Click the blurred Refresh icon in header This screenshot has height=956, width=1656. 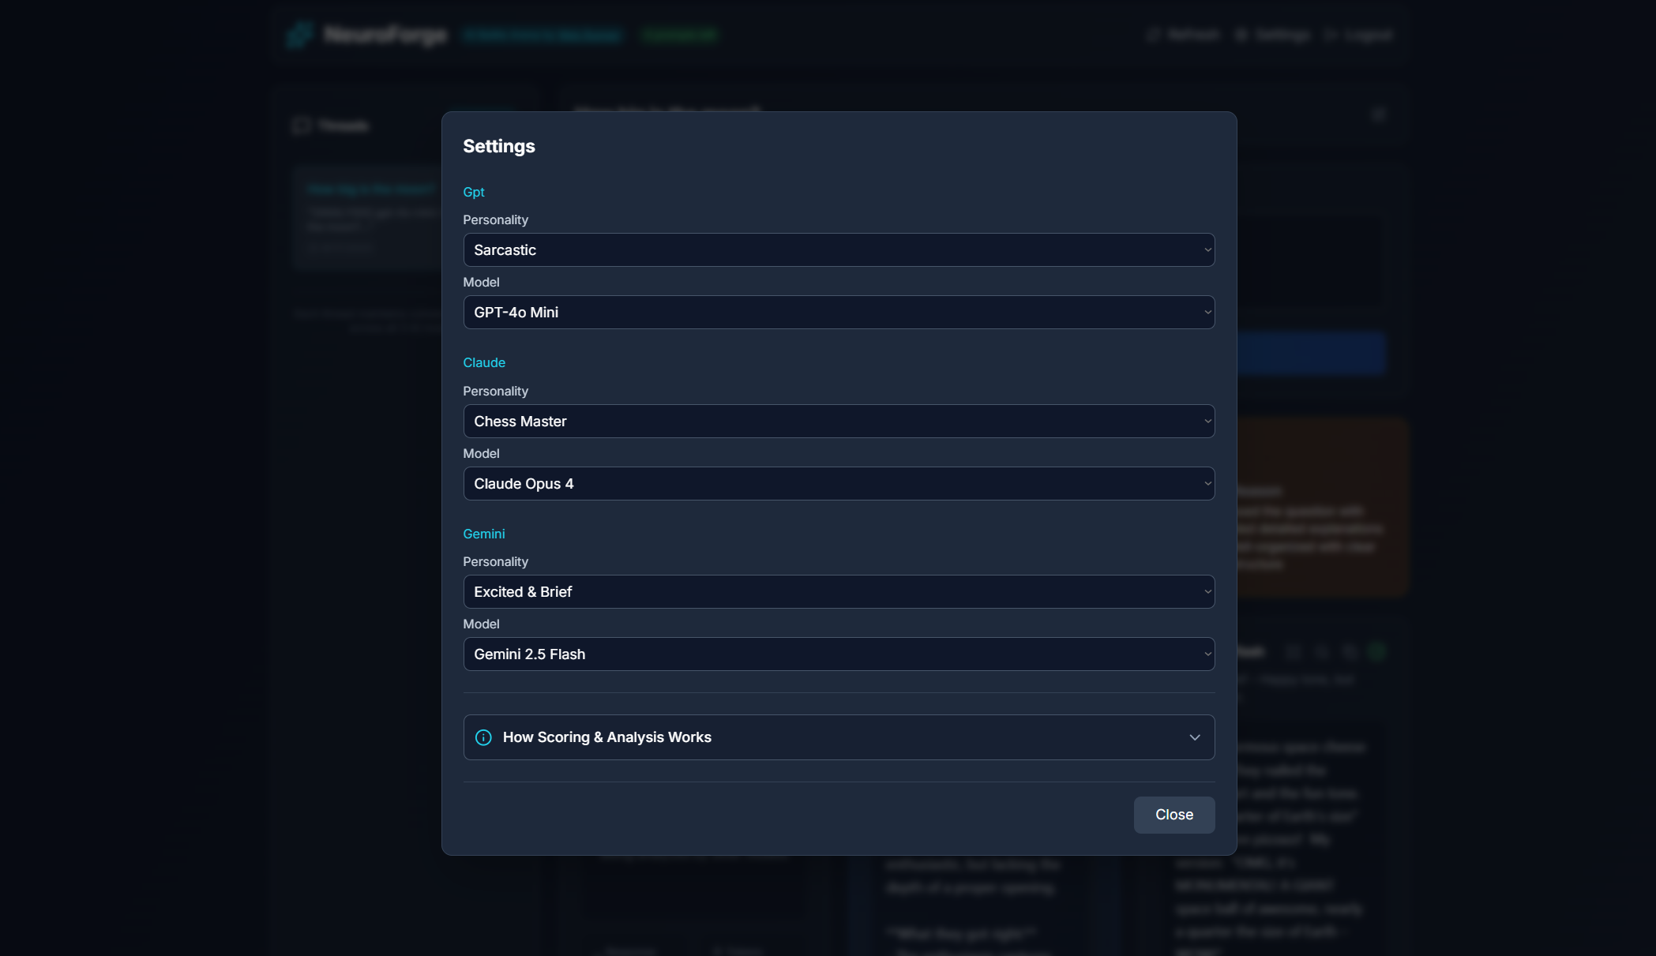[x=1154, y=35]
